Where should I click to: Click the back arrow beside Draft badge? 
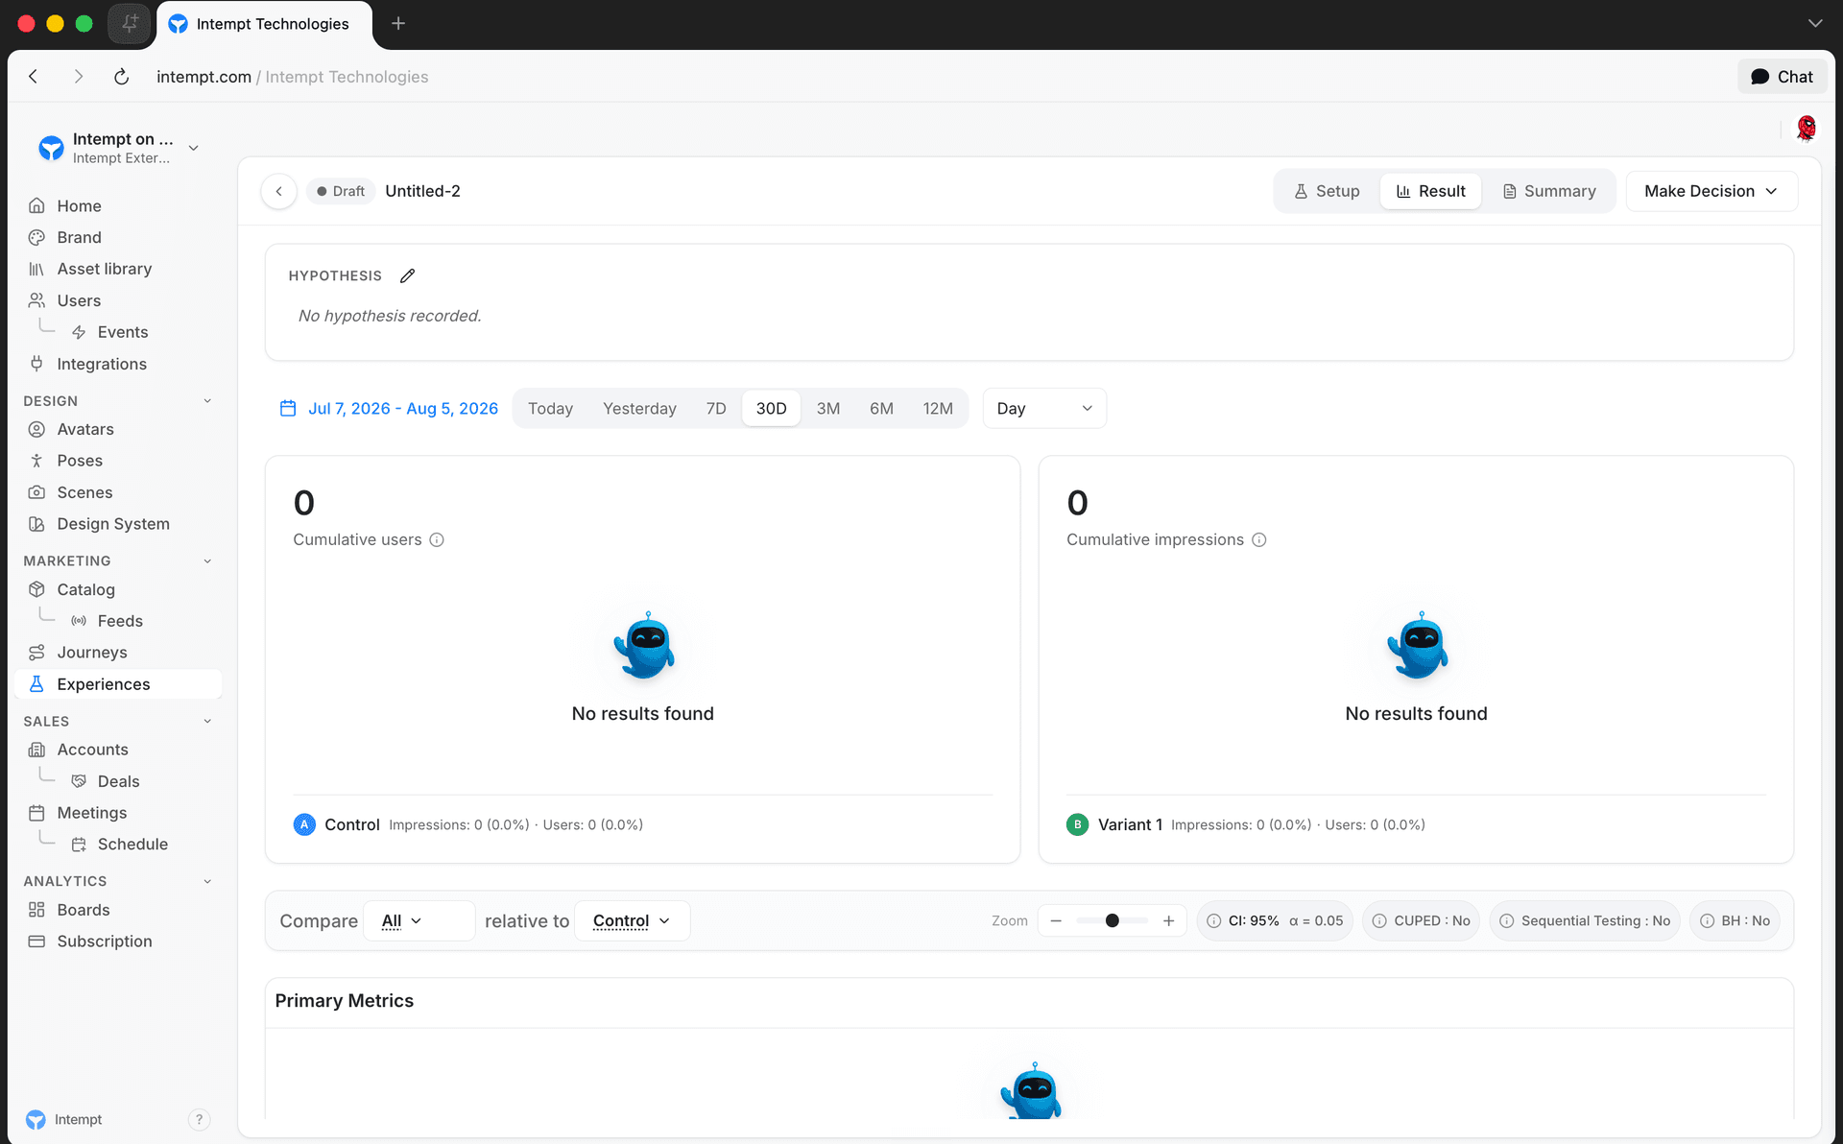click(279, 191)
